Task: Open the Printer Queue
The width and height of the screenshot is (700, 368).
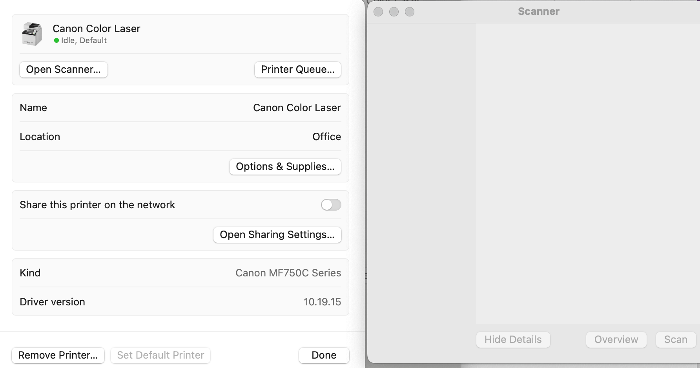Action: pos(297,70)
